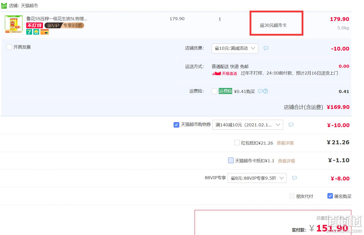Click the ¥-10.00 shopping coupon amount

(338, 125)
